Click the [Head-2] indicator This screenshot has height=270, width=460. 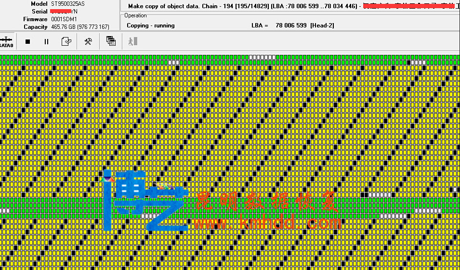click(322, 26)
